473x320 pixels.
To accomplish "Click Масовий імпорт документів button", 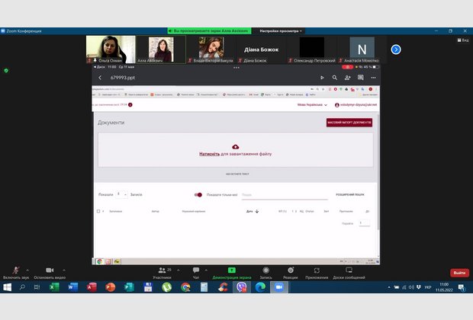I will click(349, 122).
